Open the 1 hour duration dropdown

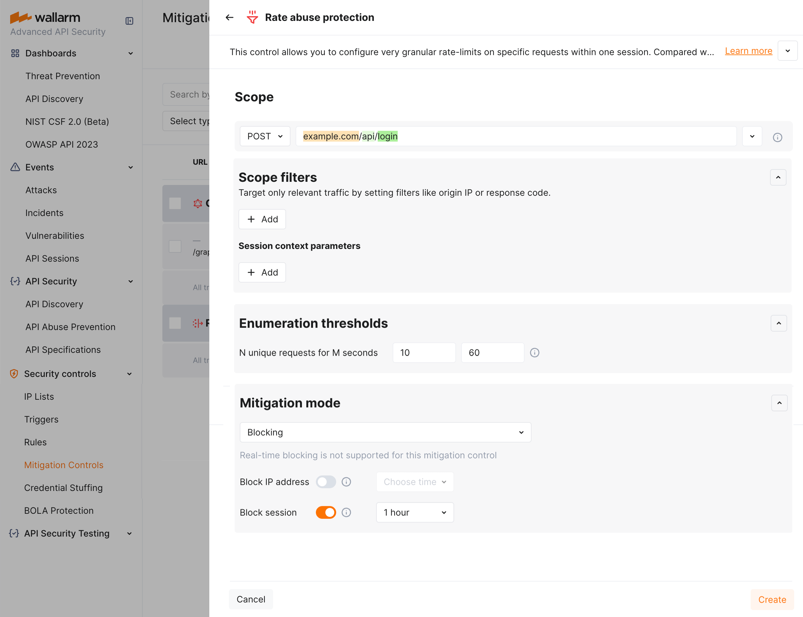coord(415,512)
